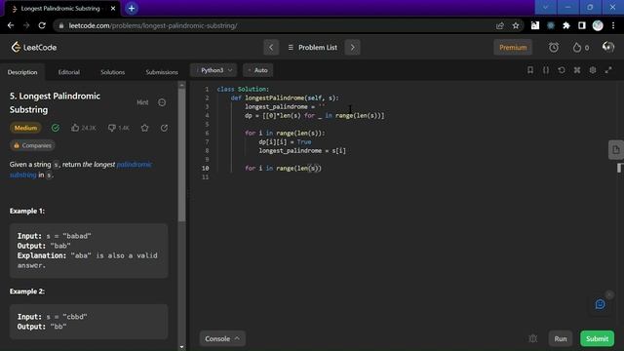Click browser forward button

(26, 25)
